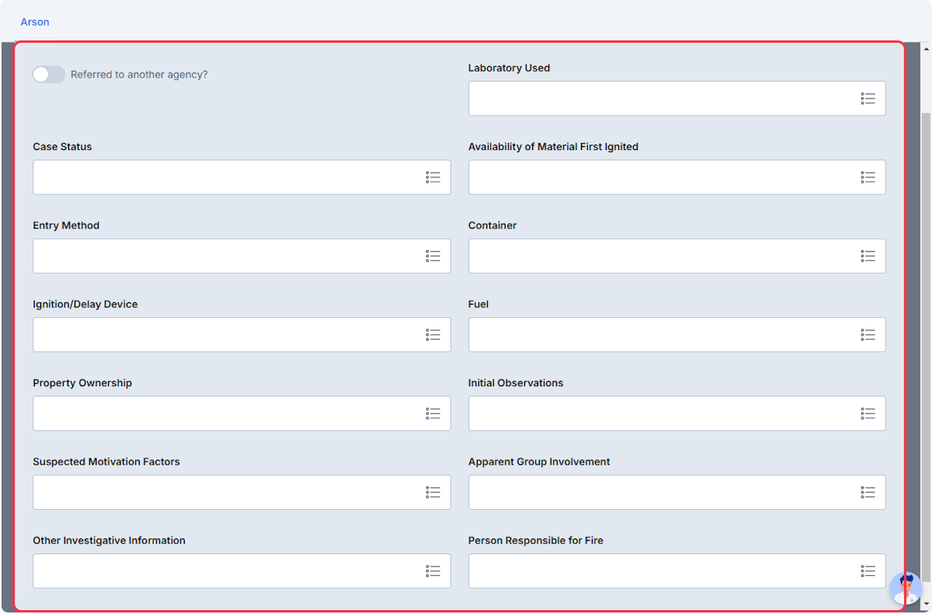Click the Person Responsible for Fire box
Viewport: 932px width, 614px height.
(676, 571)
